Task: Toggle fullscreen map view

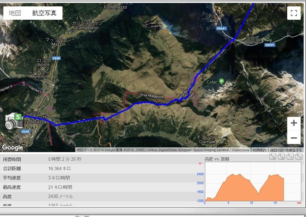Action: [x=294, y=13]
